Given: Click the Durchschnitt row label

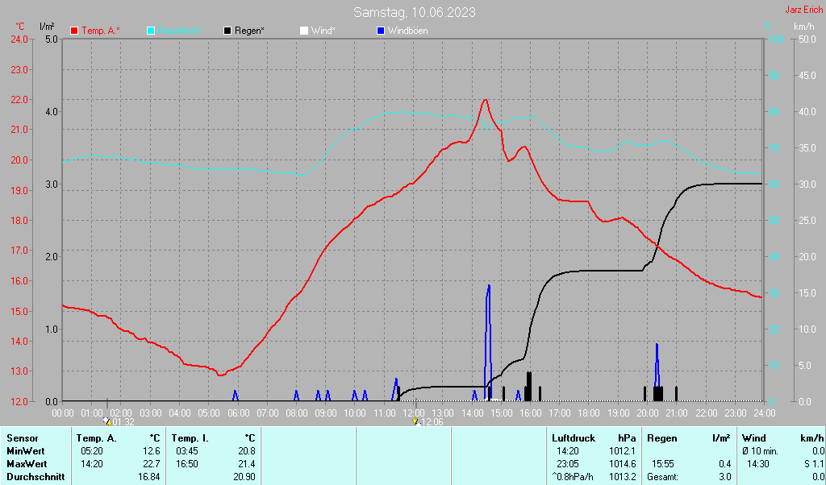Looking at the screenshot, I should point(35,477).
